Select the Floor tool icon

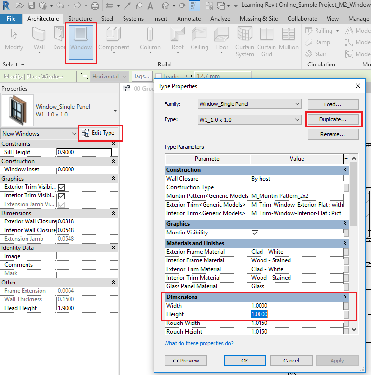tap(221, 35)
